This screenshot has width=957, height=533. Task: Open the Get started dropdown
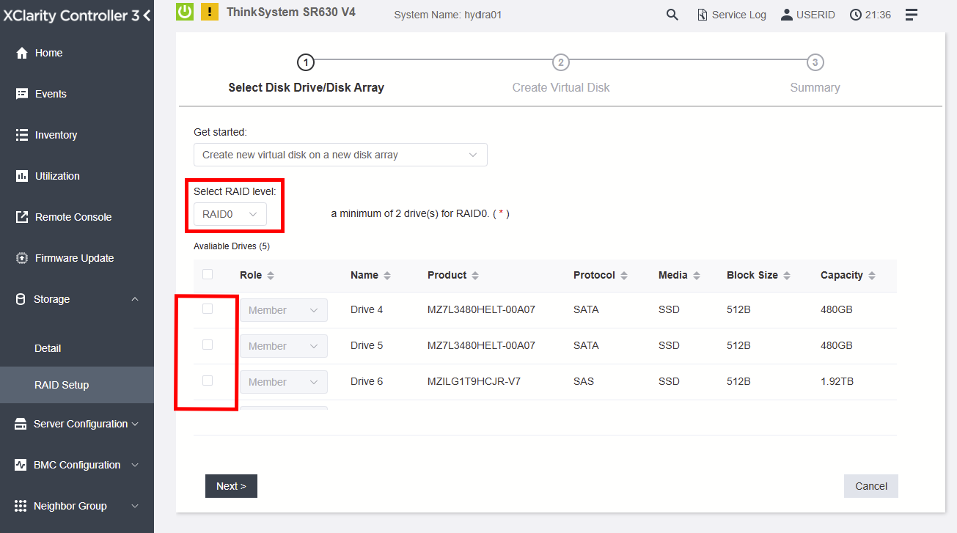(340, 155)
